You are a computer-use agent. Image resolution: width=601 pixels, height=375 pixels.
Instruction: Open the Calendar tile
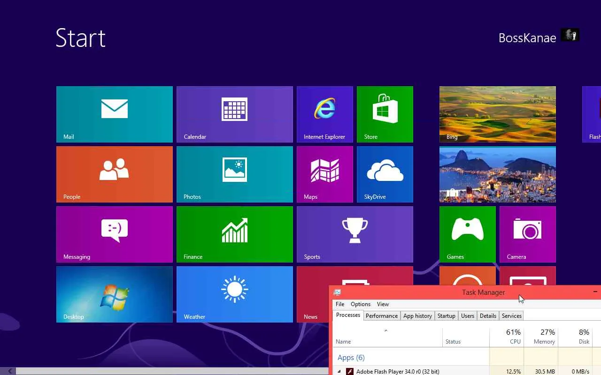(x=235, y=114)
